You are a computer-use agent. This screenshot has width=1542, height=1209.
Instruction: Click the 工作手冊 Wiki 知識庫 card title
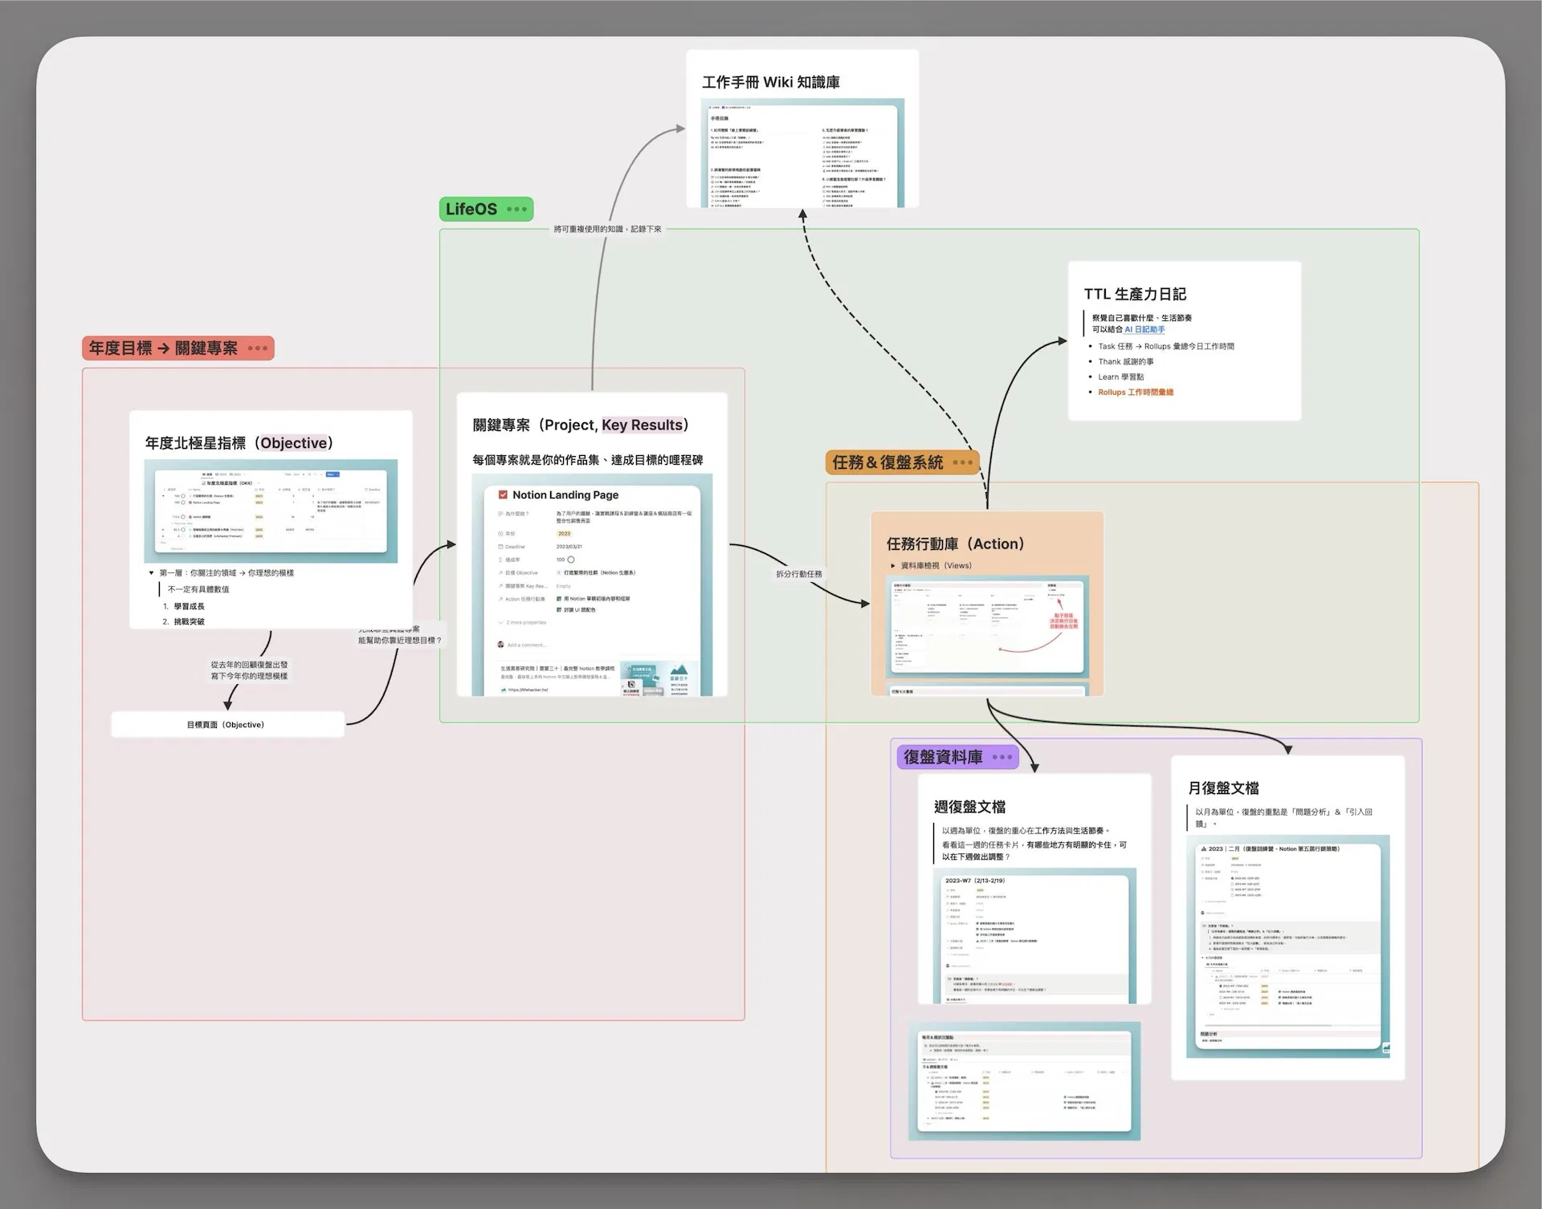771,82
